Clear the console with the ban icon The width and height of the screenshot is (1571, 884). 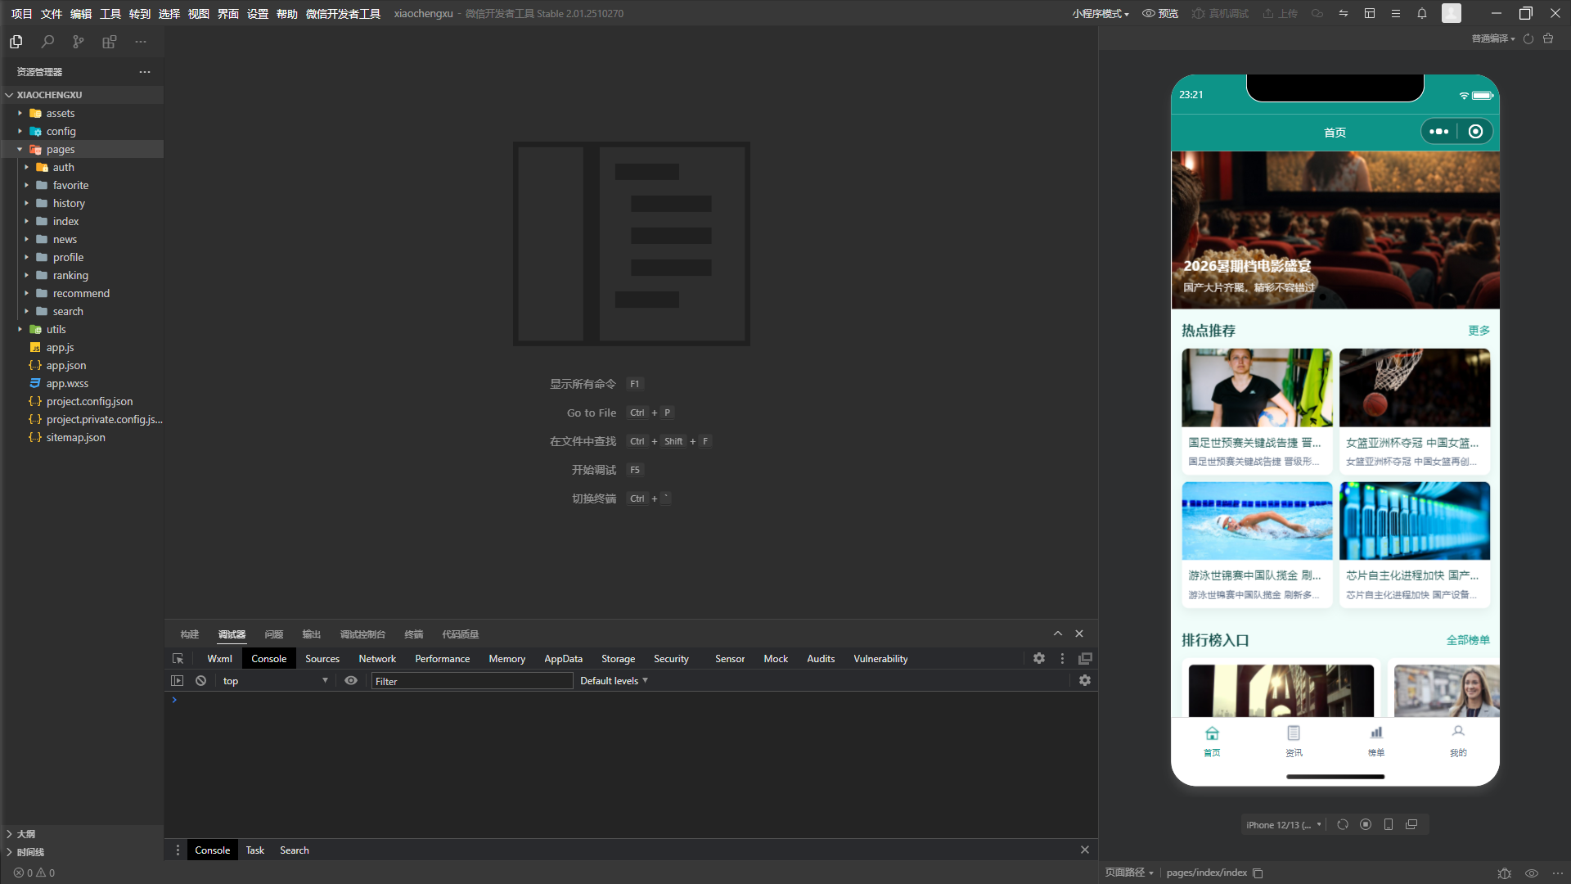pyautogui.click(x=200, y=681)
